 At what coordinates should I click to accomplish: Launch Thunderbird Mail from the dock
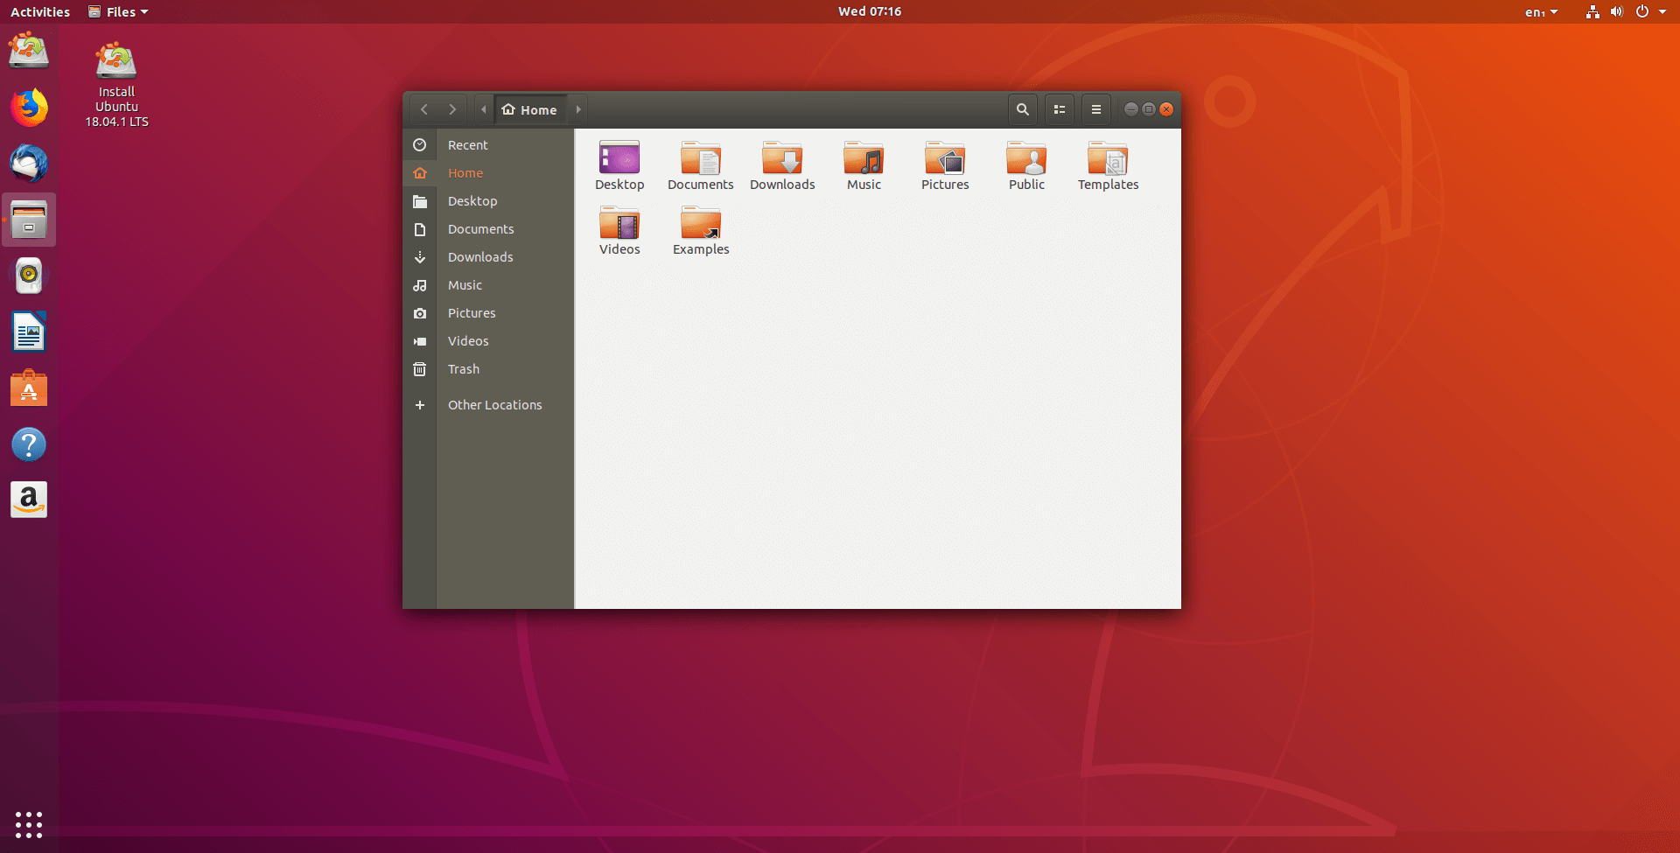(x=29, y=164)
